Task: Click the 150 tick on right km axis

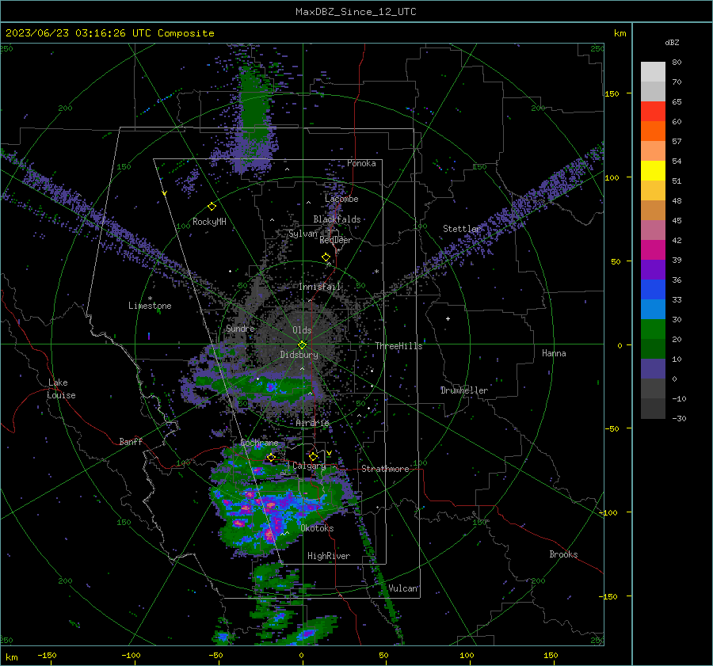Action: click(x=612, y=93)
